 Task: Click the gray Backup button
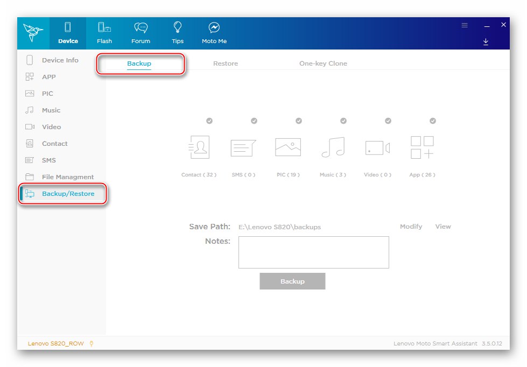(292, 281)
